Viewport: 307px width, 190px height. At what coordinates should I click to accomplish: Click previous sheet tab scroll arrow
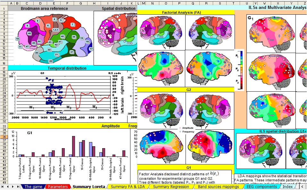coord(8,186)
